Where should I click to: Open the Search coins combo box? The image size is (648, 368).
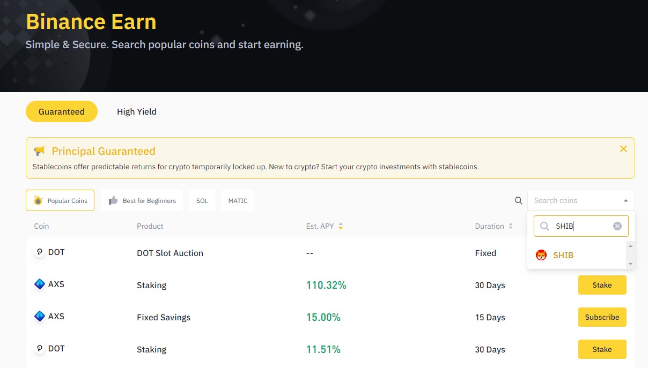pyautogui.click(x=581, y=200)
